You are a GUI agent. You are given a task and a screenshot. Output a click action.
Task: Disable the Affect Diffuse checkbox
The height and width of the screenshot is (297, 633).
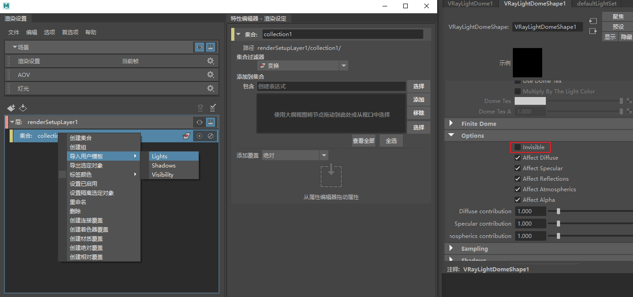point(518,157)
